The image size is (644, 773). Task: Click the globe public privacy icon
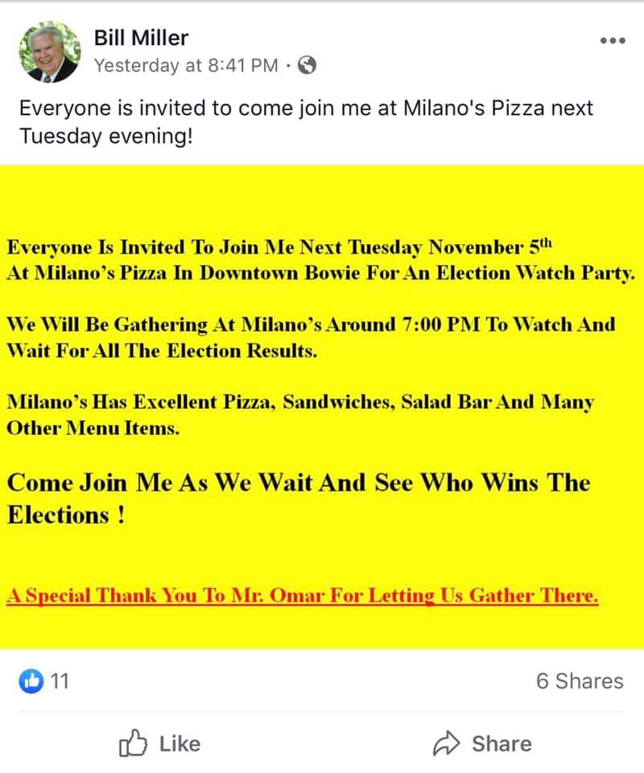coord(307,66)
